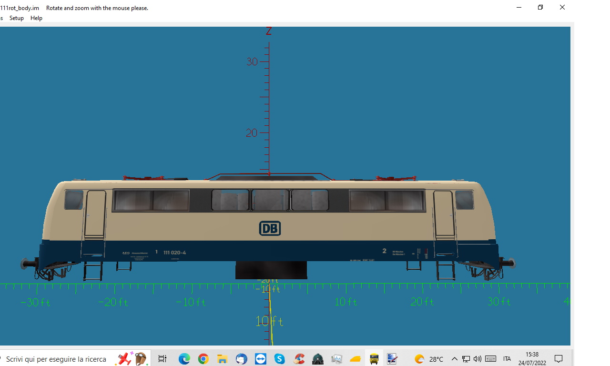Restore down the viewer window
The image size is (610, 366).
pos(540,7)
